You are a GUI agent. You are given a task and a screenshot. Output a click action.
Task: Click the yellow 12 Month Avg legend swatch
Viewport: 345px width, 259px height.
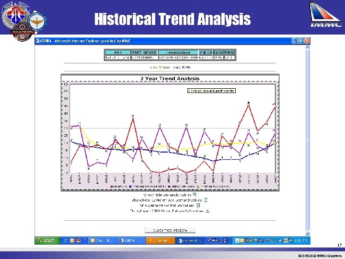(198, 187)
